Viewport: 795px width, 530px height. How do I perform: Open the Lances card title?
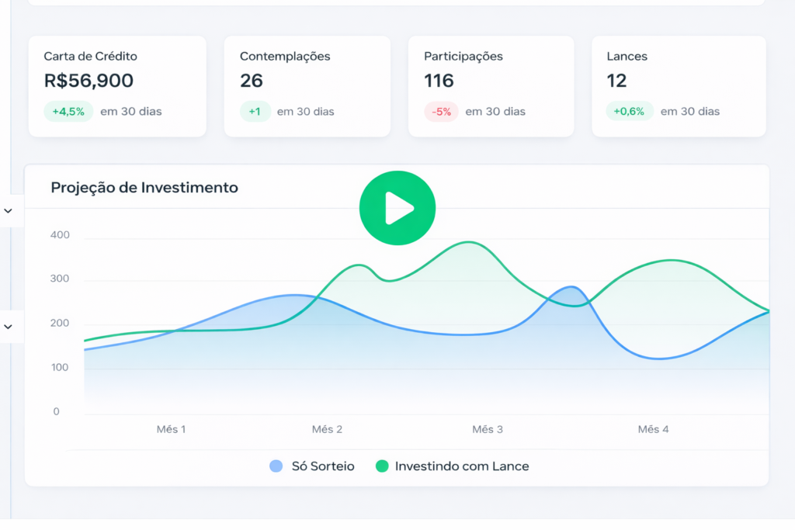tap(627, 57)
